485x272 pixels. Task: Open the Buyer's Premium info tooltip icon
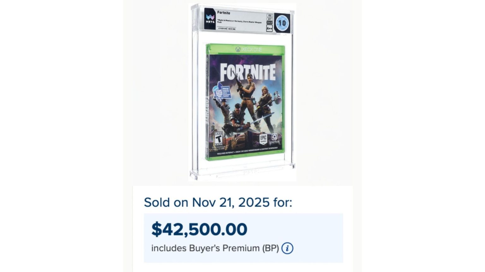(287, 248)
